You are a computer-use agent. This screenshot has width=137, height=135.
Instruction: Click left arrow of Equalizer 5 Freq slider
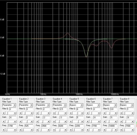pos(71,130)
